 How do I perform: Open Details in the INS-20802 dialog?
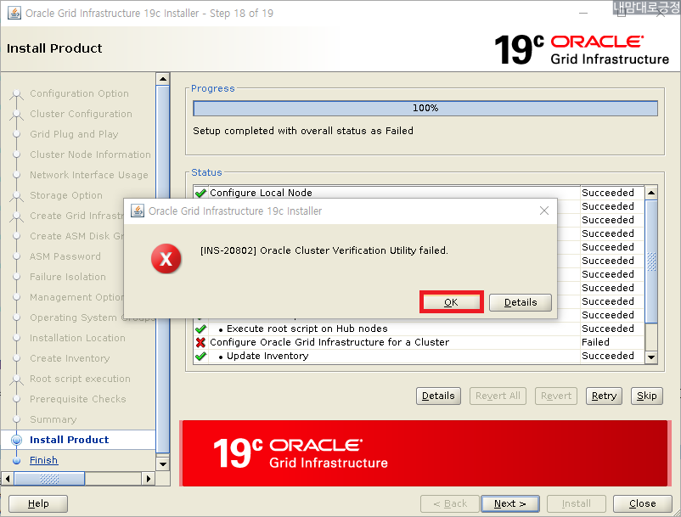tap(521, 302)
